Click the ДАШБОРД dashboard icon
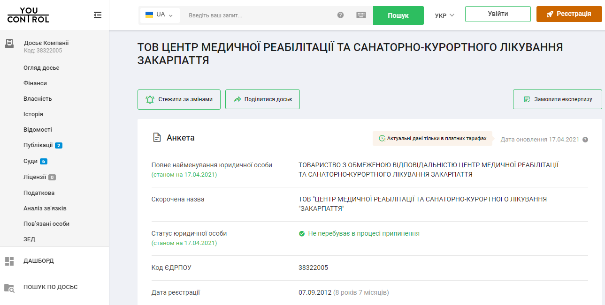This screenshot has width=605, height=305. (x=9, y=261)
